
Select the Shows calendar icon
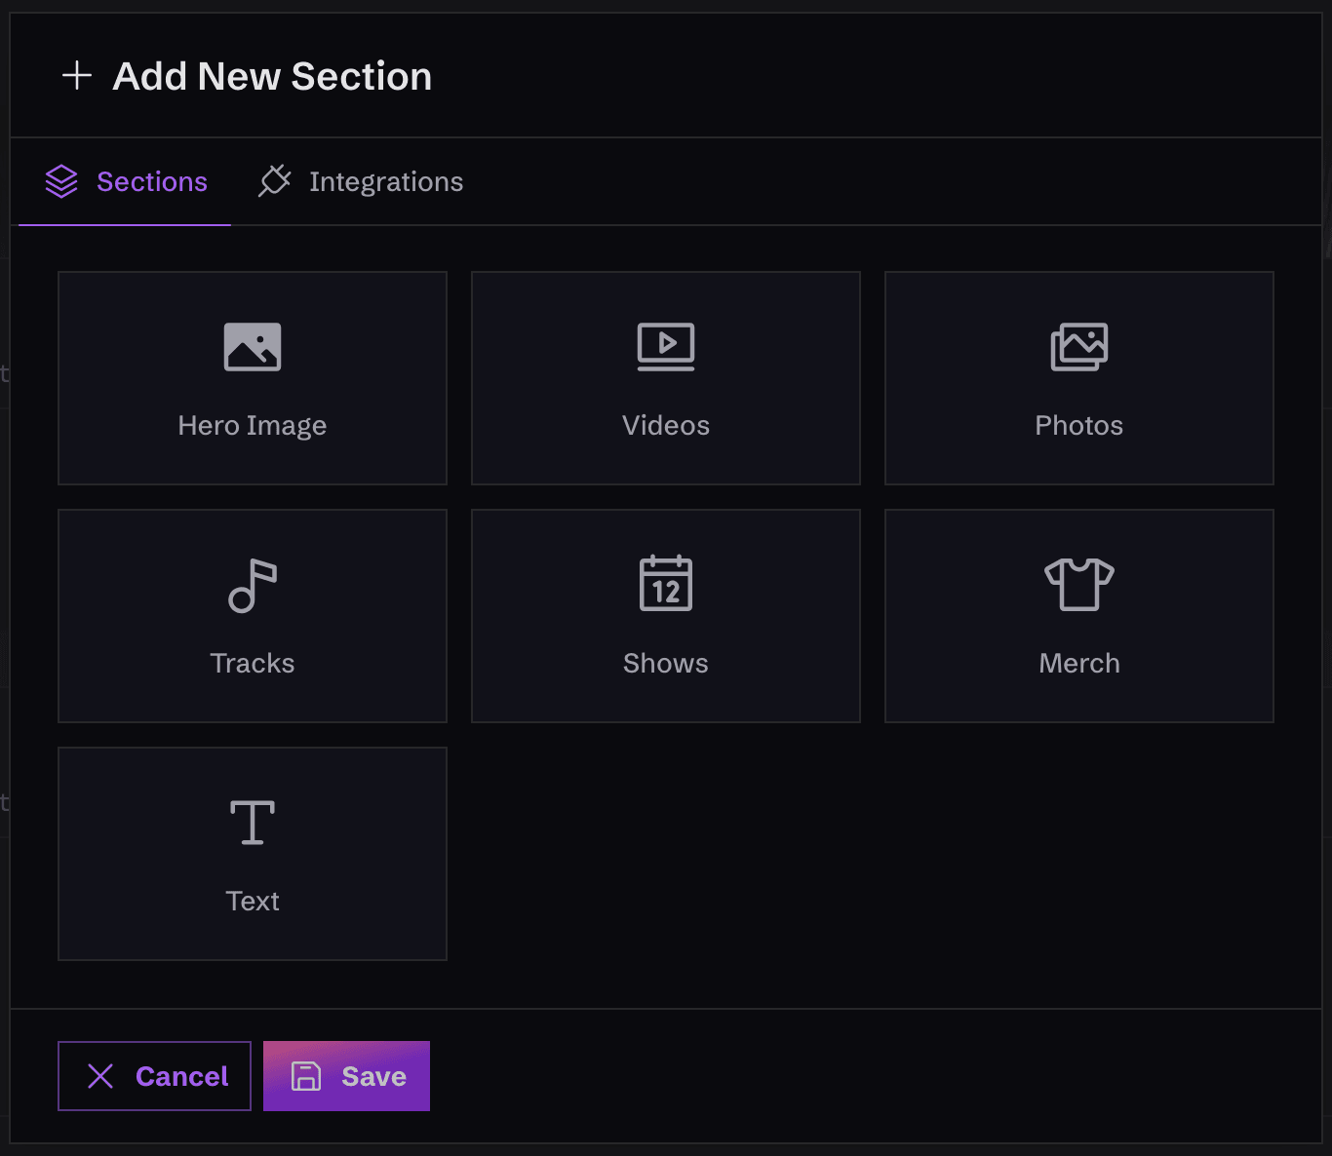click(x=666, y=584)
